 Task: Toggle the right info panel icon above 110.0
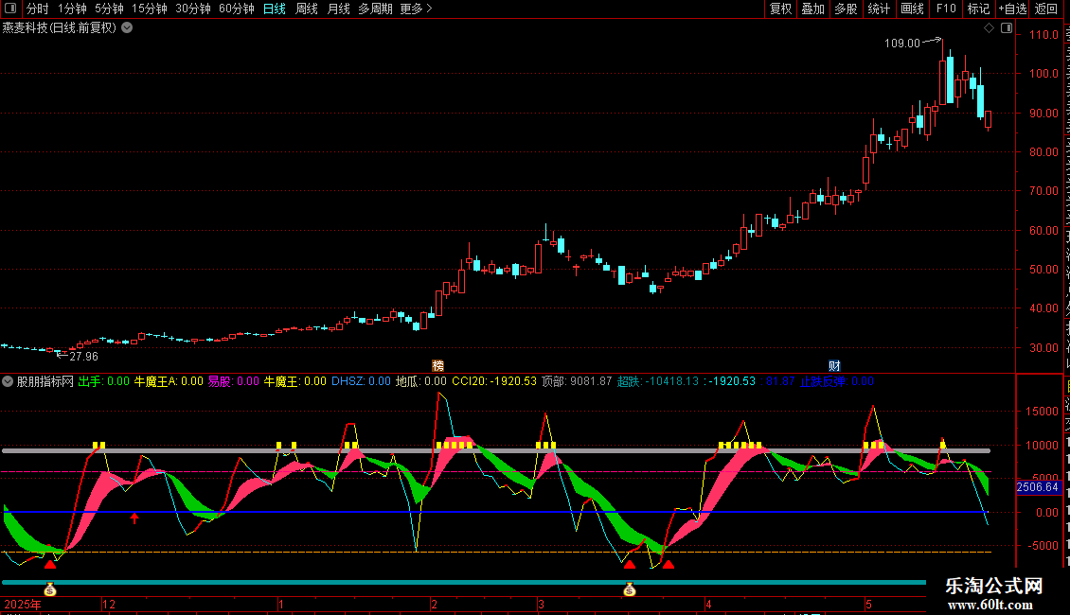(1007, 28)
